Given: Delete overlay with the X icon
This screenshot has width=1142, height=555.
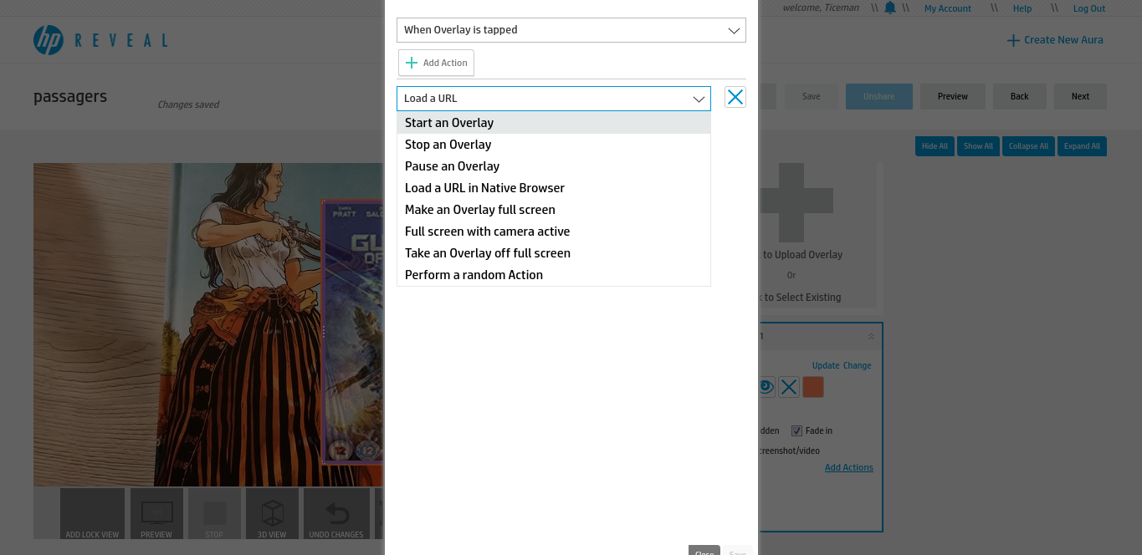Looking at the screenshot, I should pos(789,387).
